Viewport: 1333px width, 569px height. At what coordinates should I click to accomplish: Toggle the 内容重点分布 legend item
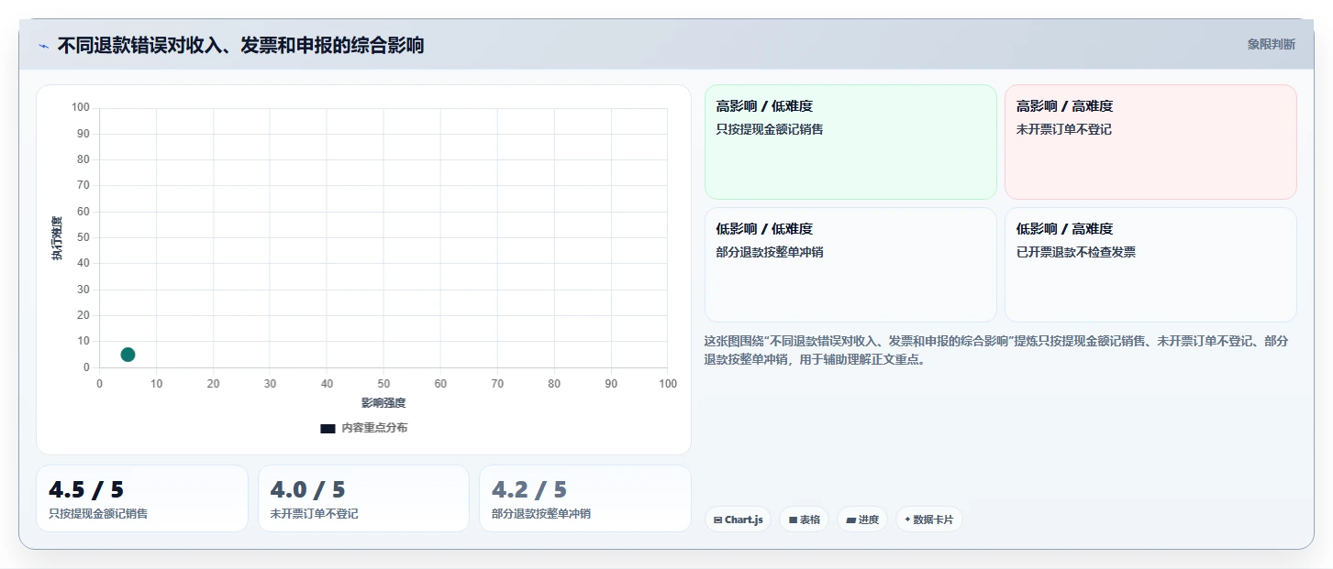pyautogui.click(x=364, y=428)
